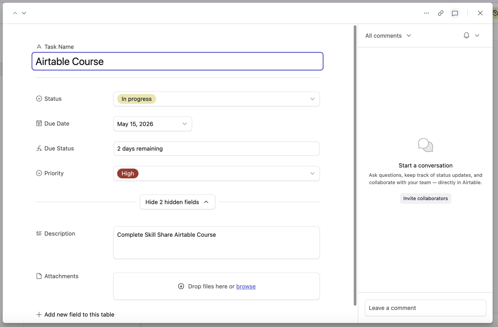Click the Attachments file icon

pos(39,276)
